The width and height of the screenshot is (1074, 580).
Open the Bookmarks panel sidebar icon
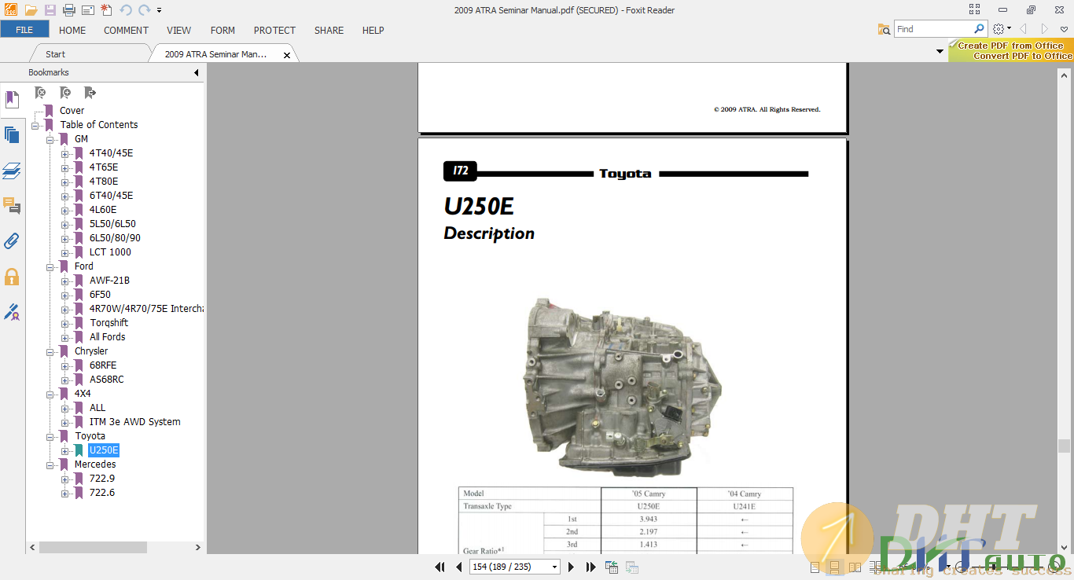(x=12, y=100)
